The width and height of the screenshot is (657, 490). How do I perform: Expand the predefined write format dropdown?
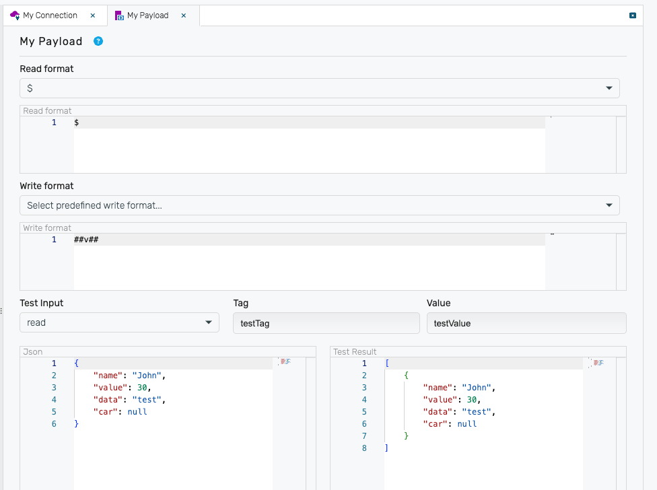click(x=319, y=205)
